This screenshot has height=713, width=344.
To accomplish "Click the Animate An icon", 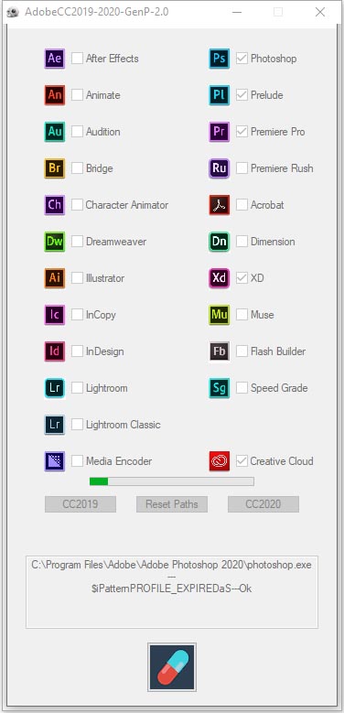I will click(x=55, y=95).
